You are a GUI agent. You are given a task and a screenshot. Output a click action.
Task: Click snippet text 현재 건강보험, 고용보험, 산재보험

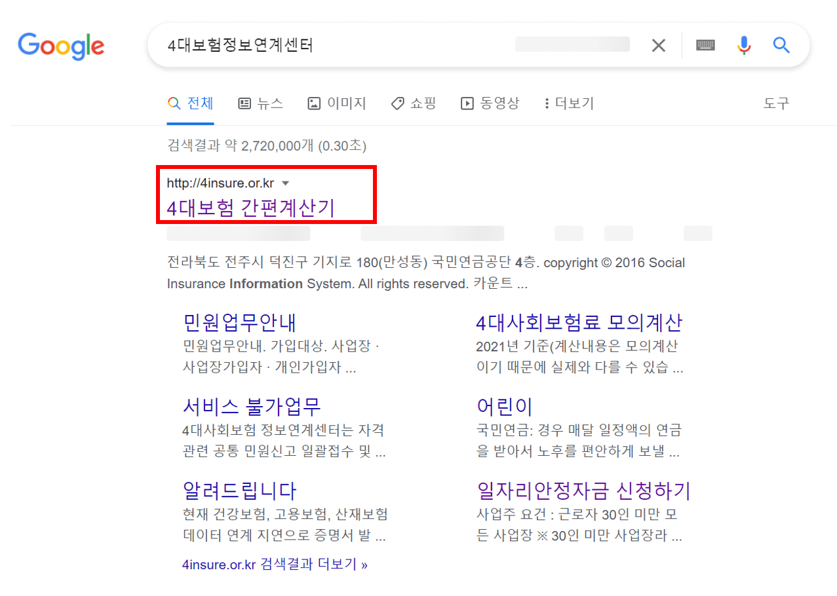coord(285,525)
